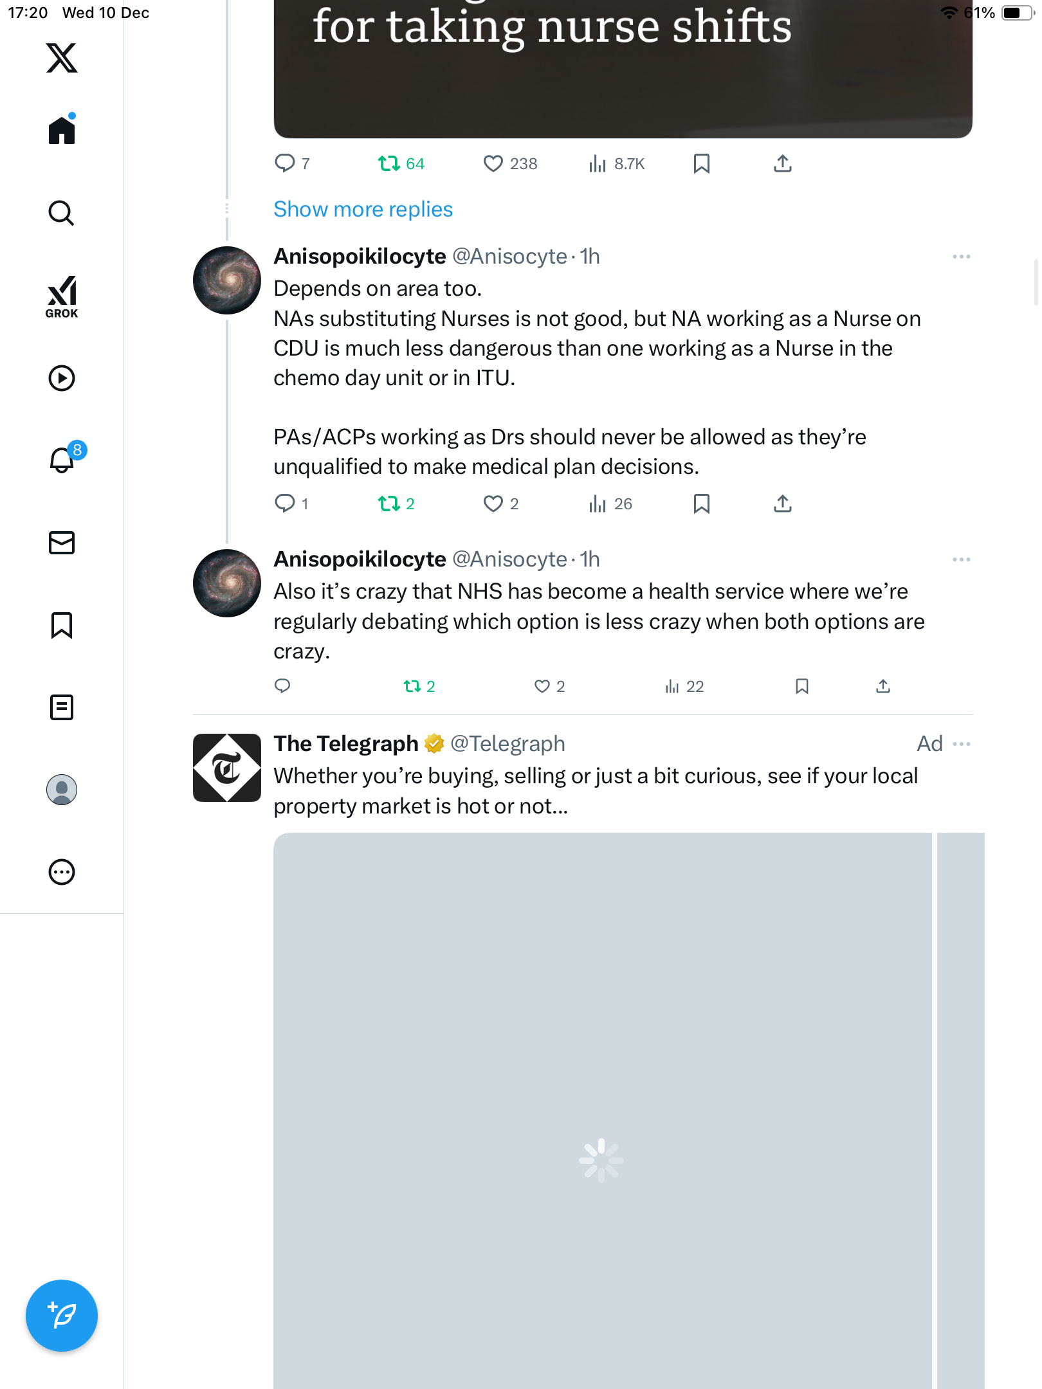Bookmark the post with 8.7K views

pyautogui.click(x=702, y=164)
